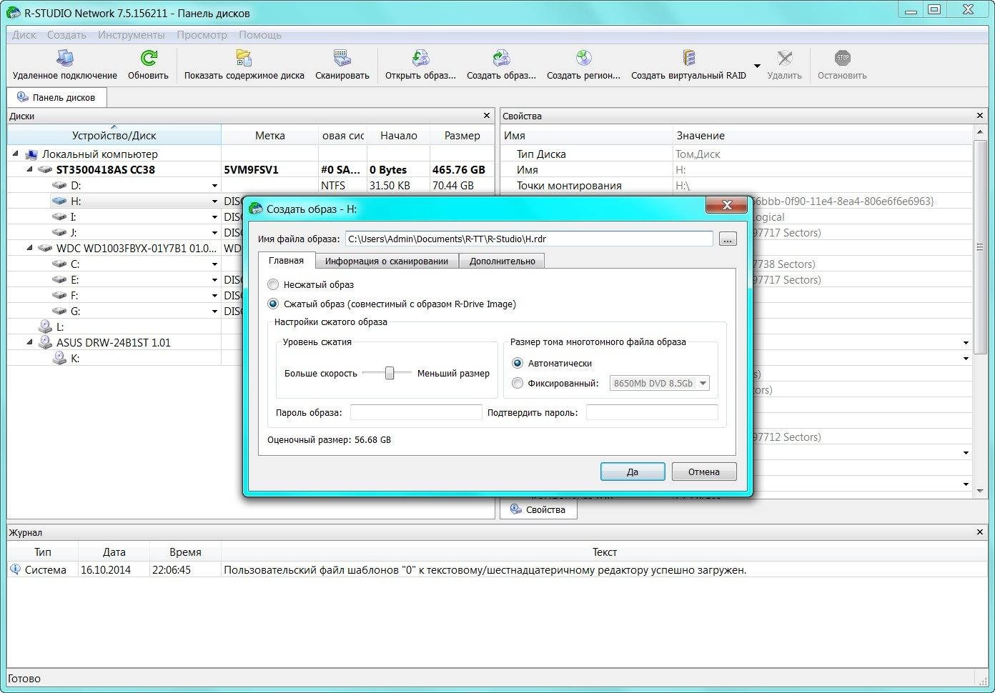This screenshot has height=693, width=995.
Task: Click the Панель дисков tab
Action: (x=56, y=97)
